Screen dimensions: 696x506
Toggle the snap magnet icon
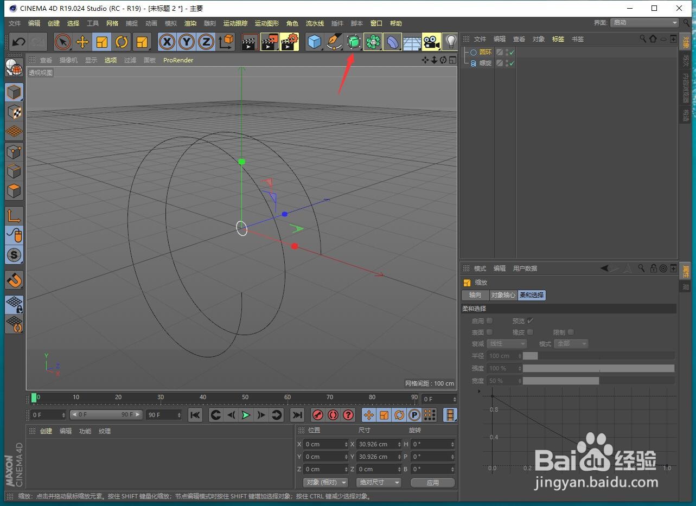point(14,280)
